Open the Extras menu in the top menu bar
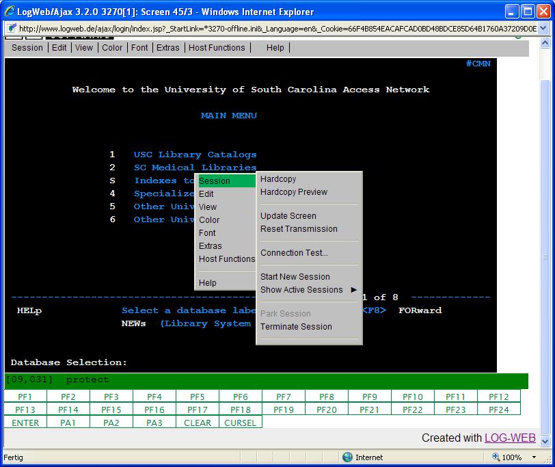Viewport: 555px width, 467px height. [167, 47]
